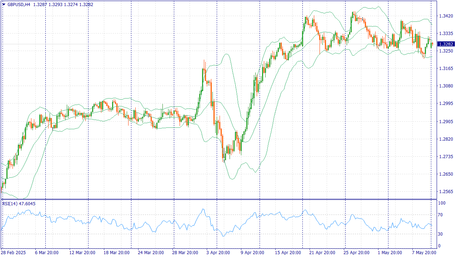
Task: Click the 1.3080 price axis label
Action: click(446, 86)
